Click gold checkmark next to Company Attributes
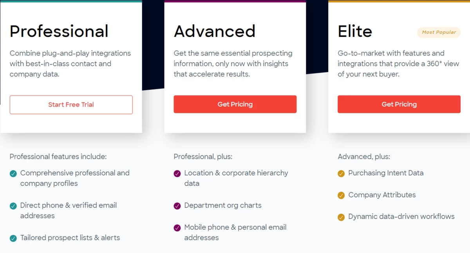Viewport: 470px width, 253px height. pyautogui.click(x=341, y=195)
